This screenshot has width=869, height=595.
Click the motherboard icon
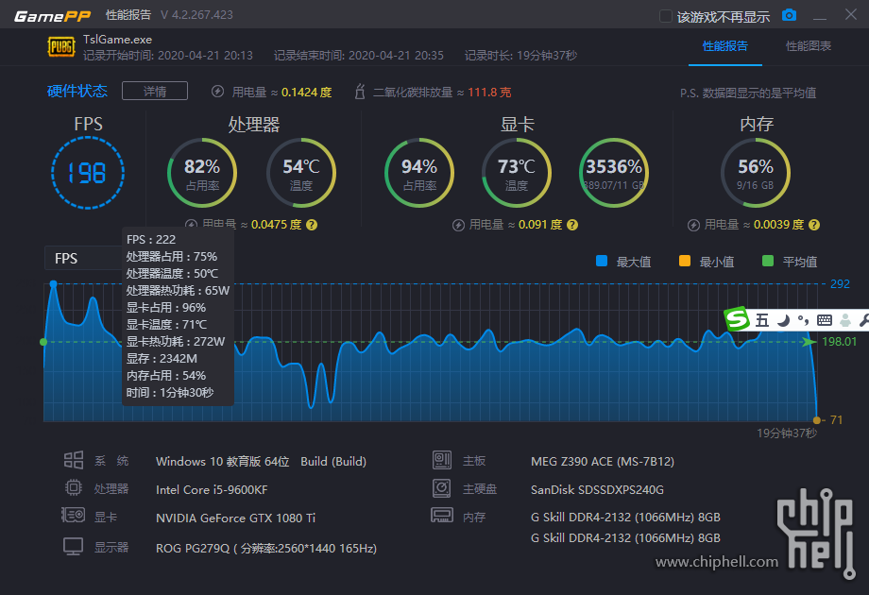click(x=442, y=460)
